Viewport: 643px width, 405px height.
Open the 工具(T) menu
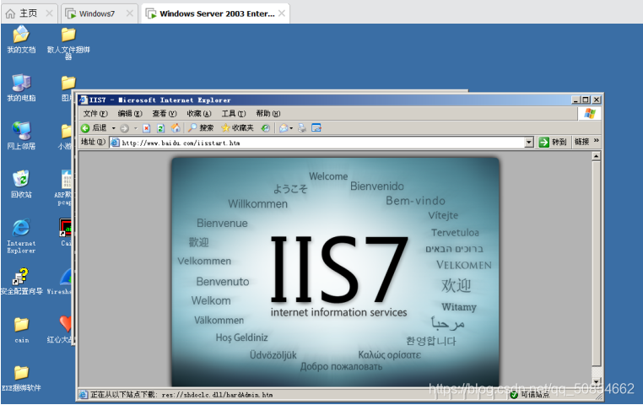(x=234, y=114)
